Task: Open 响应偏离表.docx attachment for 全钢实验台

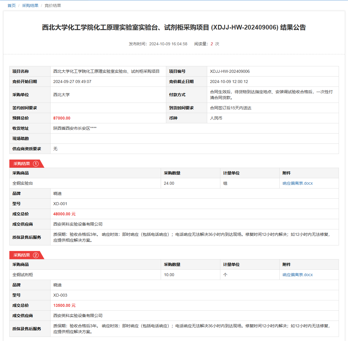Action: coord(297,183)
